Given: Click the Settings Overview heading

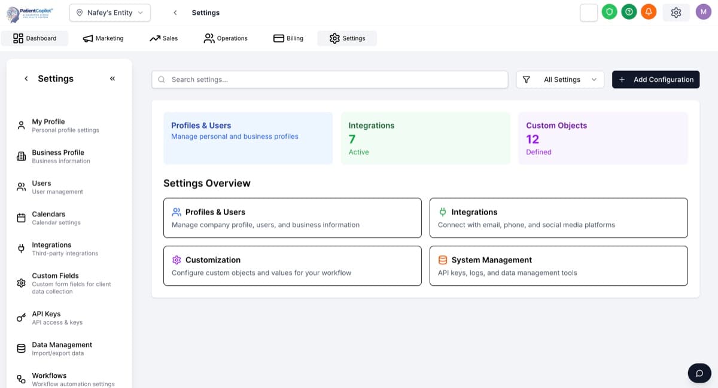Looking at the screenshot, I should pos(207,184).
